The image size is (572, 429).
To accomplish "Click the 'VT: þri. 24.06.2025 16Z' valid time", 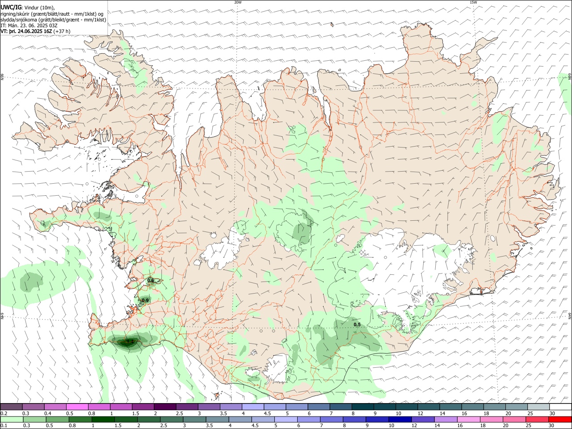I will click(x=26, y=31).
